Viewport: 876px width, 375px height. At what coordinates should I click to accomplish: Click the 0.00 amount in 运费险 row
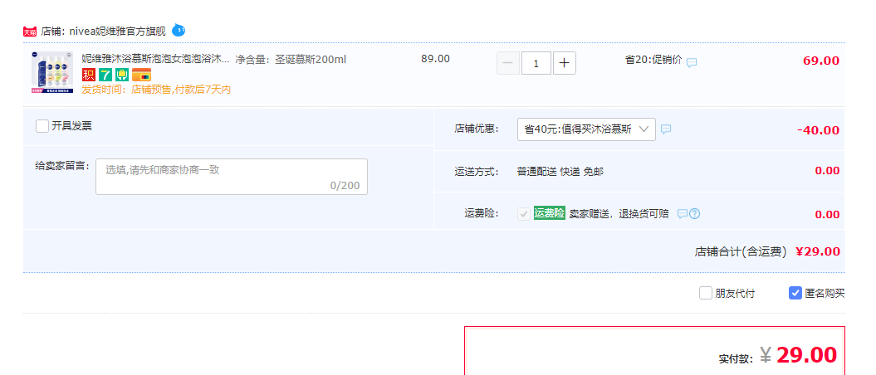(x=827, y=214)
